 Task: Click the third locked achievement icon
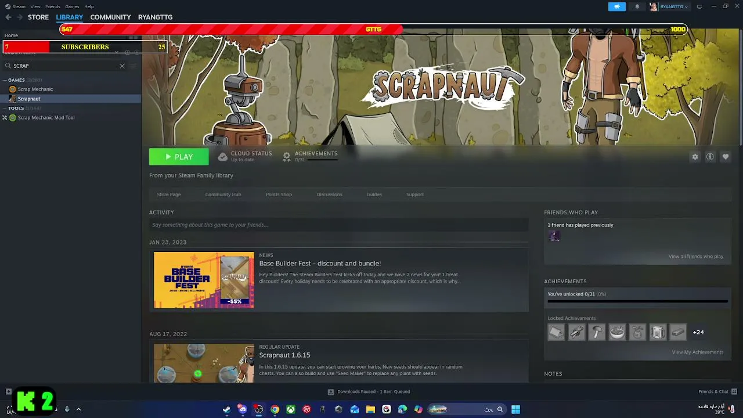pos(597,332)
